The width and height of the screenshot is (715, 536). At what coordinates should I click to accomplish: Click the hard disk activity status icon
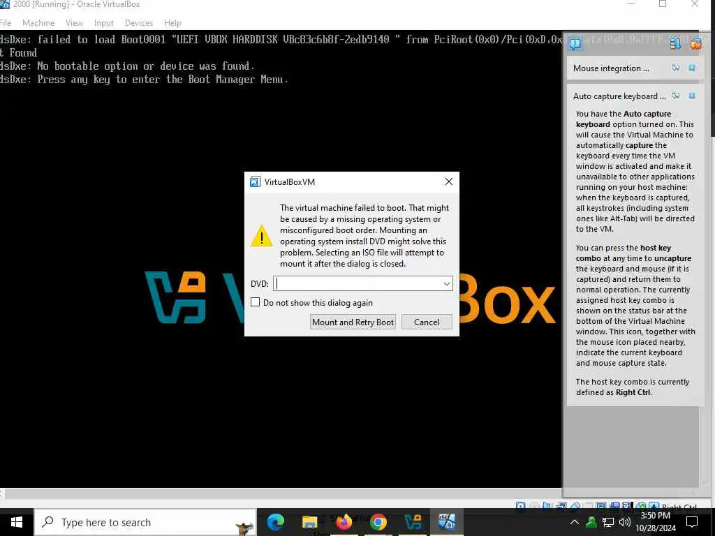[520, 505]
